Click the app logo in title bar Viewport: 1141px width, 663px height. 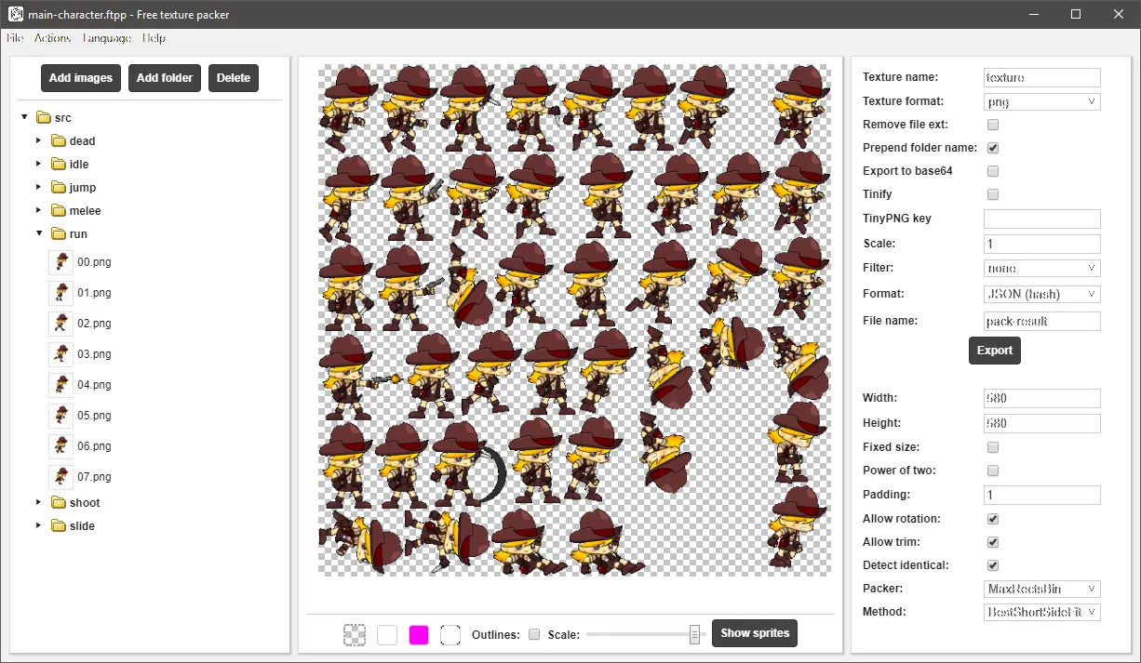[x=16, y=15]
